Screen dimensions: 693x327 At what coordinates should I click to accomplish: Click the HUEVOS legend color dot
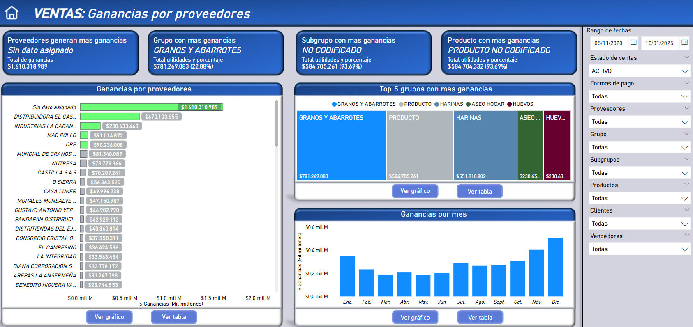510,104
